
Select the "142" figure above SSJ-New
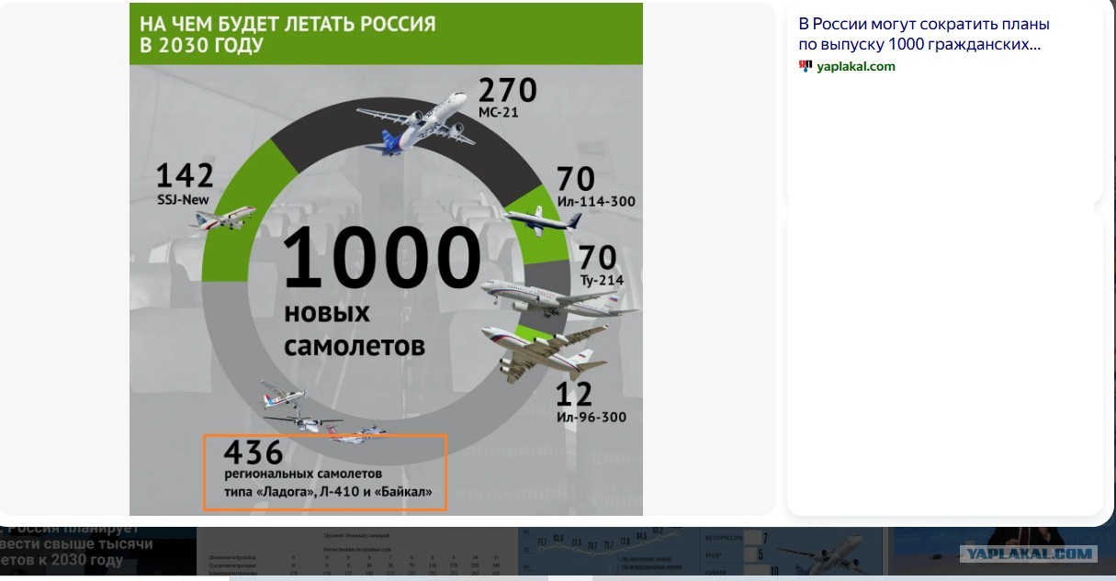(x=185, y=175)
